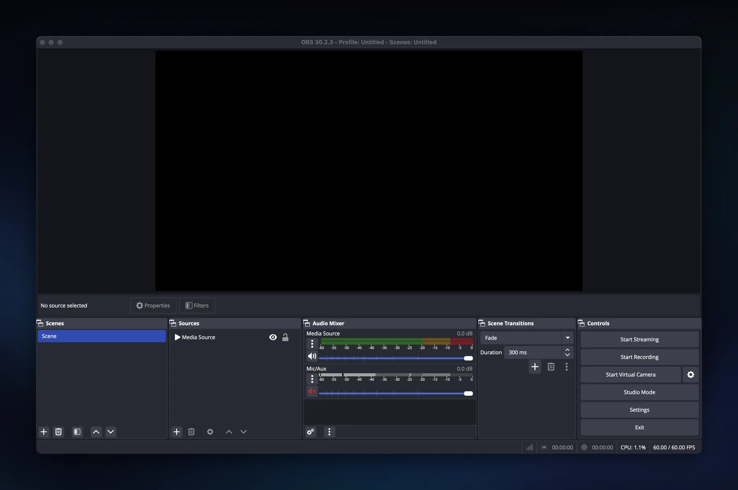Open OBS Settings
This screenshot has width=738, height=490.
pos(639,410)
